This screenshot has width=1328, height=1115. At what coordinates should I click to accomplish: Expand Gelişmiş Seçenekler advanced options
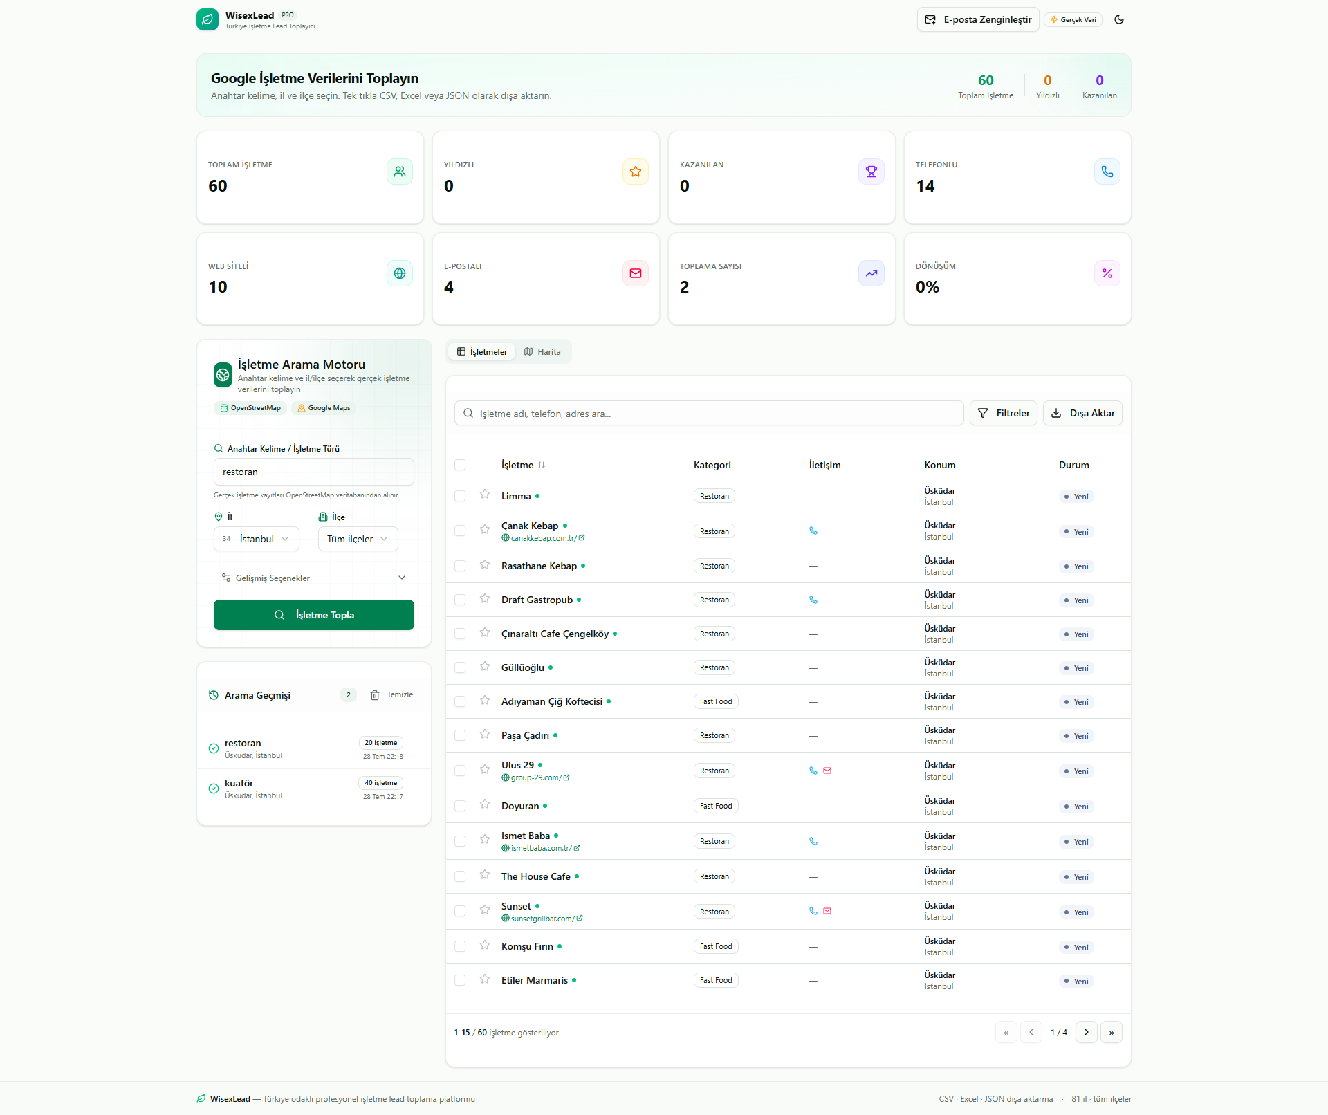pyautogui.click(x=314, y=578)
